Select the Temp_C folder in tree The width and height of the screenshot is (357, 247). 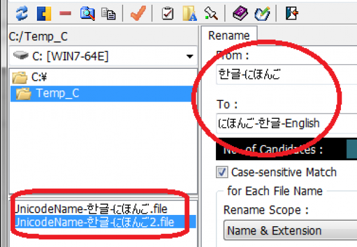click(101, 93)
